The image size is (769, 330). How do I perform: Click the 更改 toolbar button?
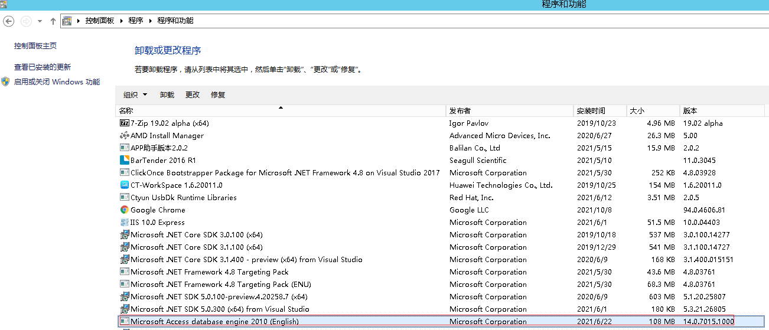coord(193,95)
